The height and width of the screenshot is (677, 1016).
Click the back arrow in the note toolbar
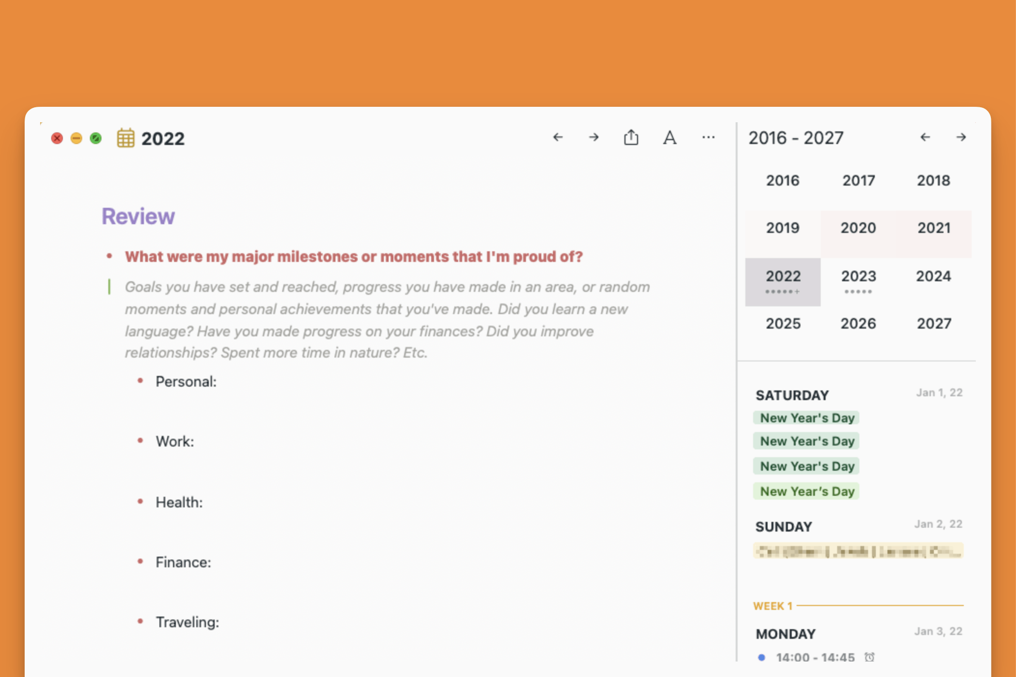(558, 138)
